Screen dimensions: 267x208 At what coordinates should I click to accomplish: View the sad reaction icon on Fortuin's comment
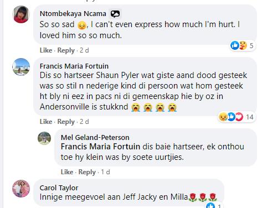[x=223, y=117]
